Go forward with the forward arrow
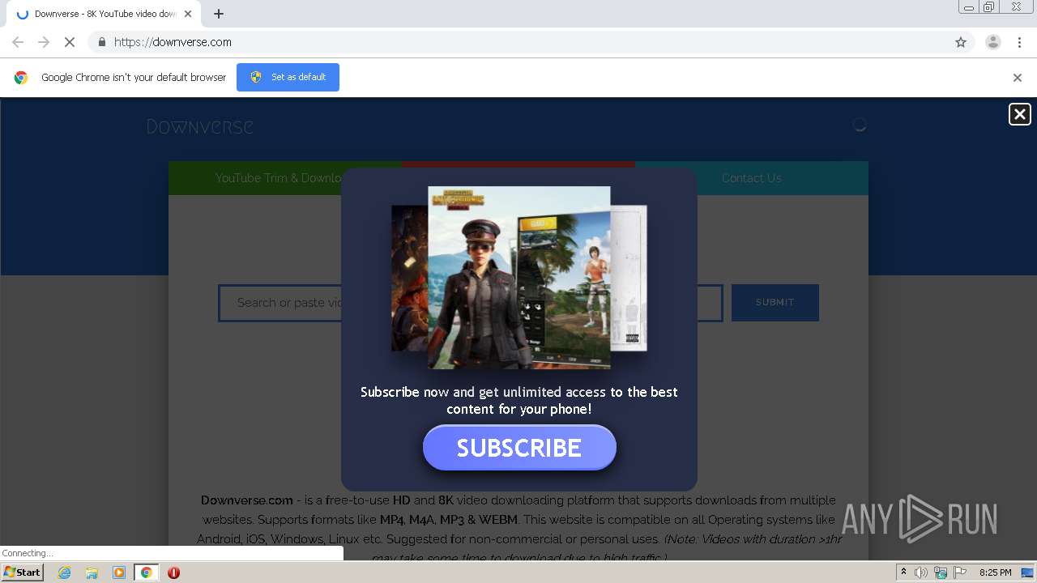Screen dimensions: 1037x583 pos(44,42)
